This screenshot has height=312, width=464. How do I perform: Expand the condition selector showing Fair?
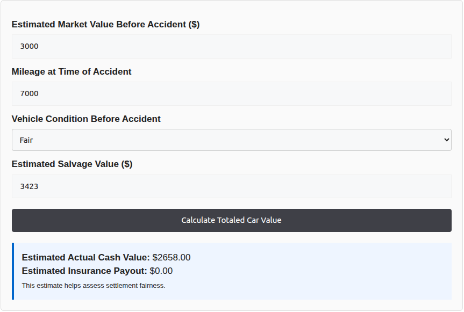(231, 140)
